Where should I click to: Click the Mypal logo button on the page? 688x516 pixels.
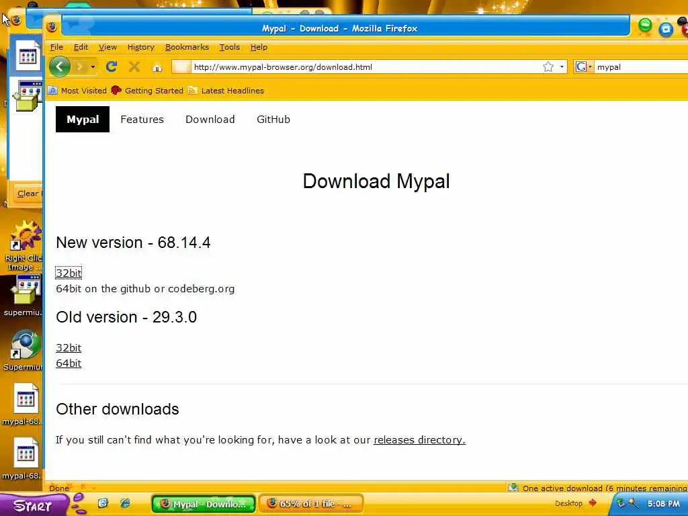(83, 120)
